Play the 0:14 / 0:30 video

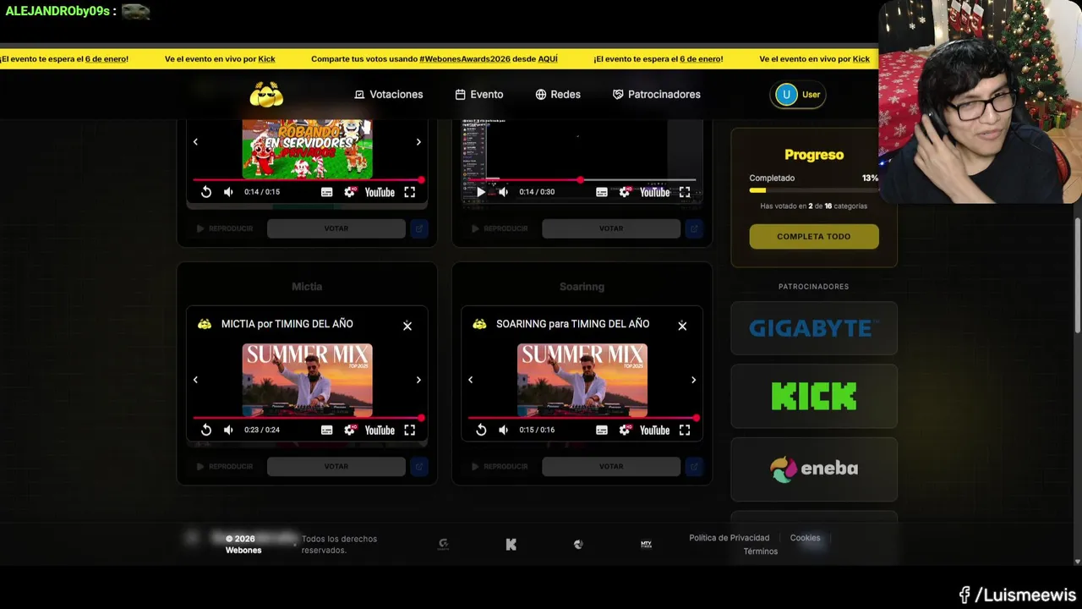481,192
